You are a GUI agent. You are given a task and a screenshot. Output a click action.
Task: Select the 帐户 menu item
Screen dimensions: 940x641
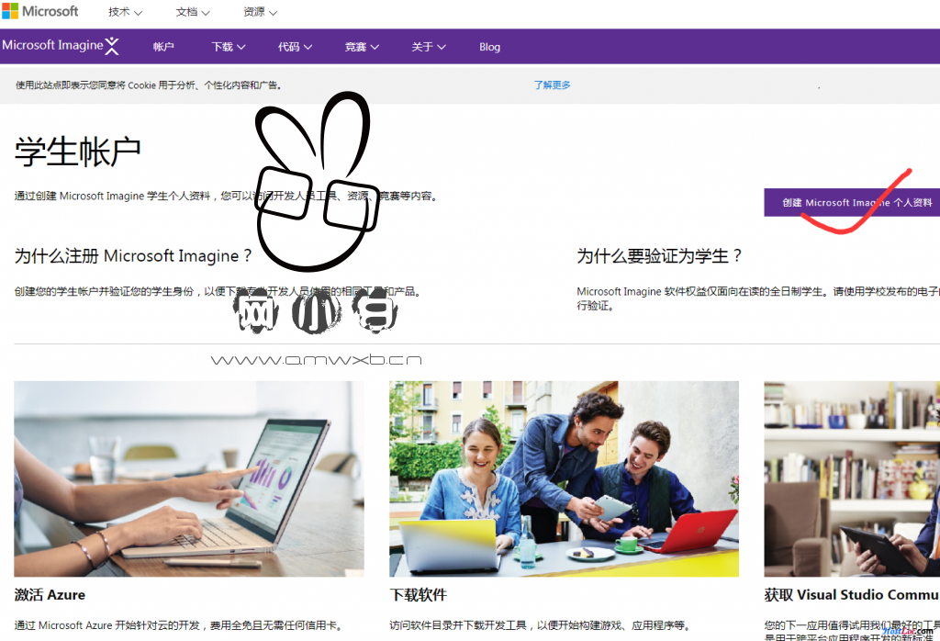163,46
